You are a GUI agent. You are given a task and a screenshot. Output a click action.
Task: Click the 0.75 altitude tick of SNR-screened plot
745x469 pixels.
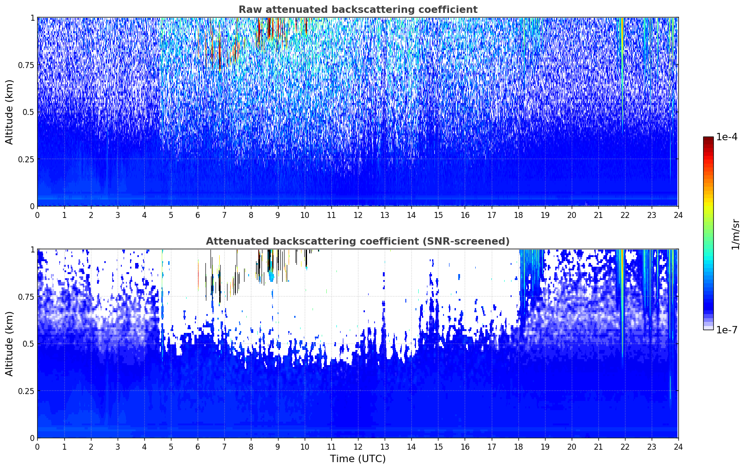pyautogui.click(x=26, y=297)
